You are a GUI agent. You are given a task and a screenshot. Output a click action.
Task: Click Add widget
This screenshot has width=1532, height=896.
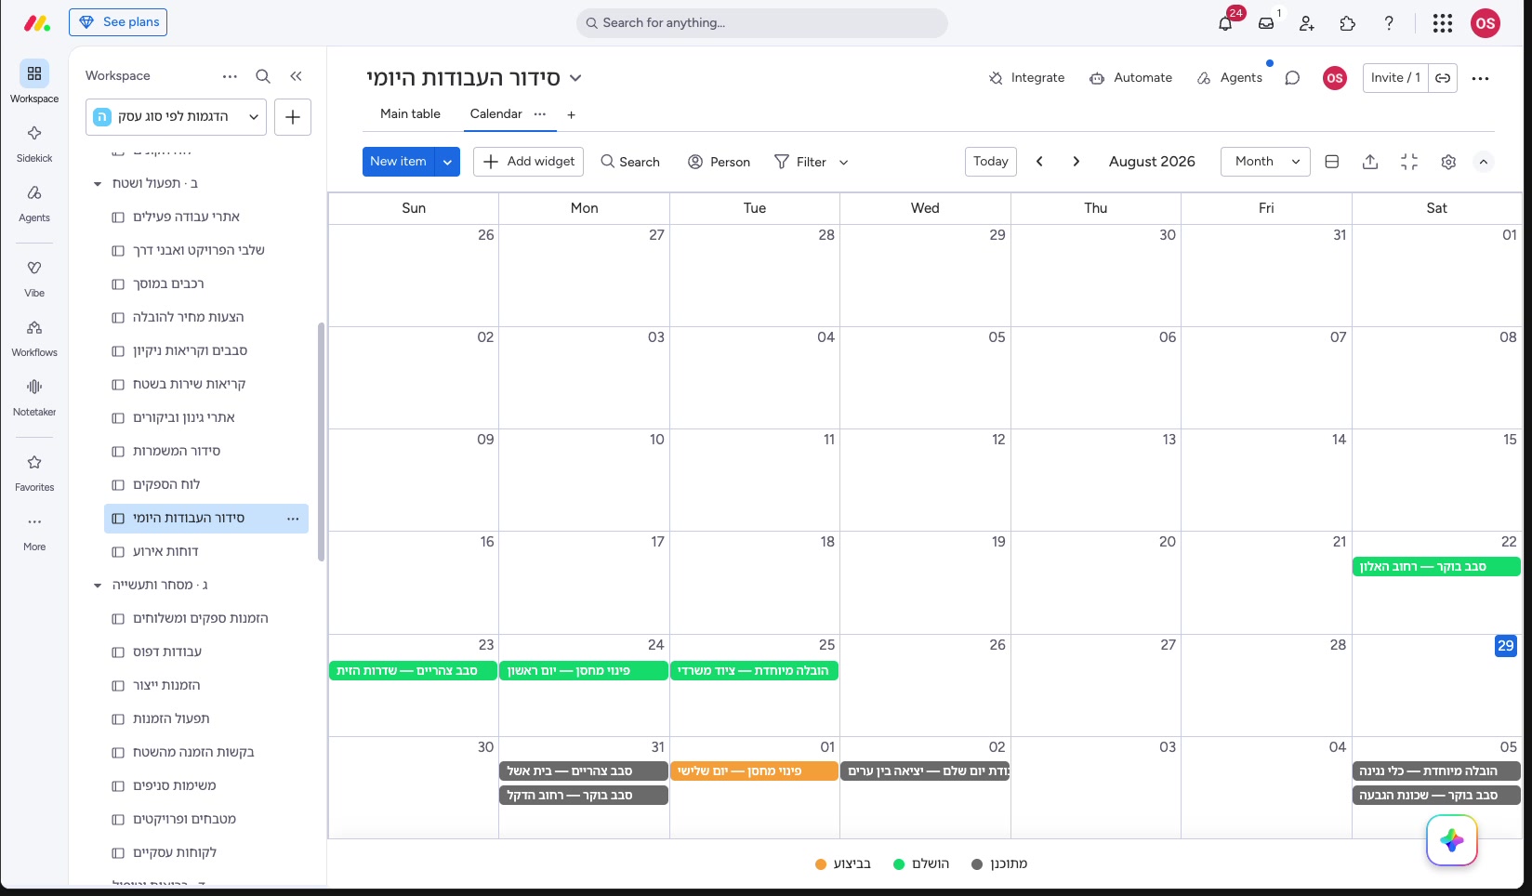click(x=528, y=162)
